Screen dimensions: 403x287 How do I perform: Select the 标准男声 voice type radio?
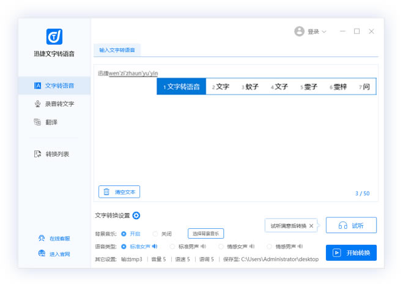tap(172, 247)
